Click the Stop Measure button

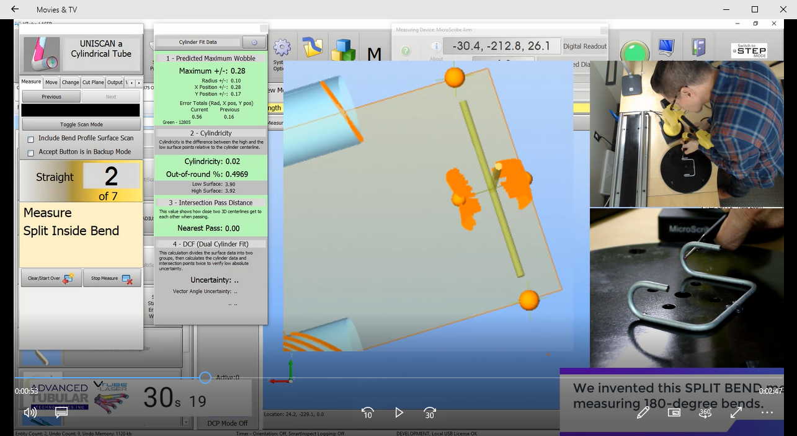pyautogui.click(x=112, y=278)
